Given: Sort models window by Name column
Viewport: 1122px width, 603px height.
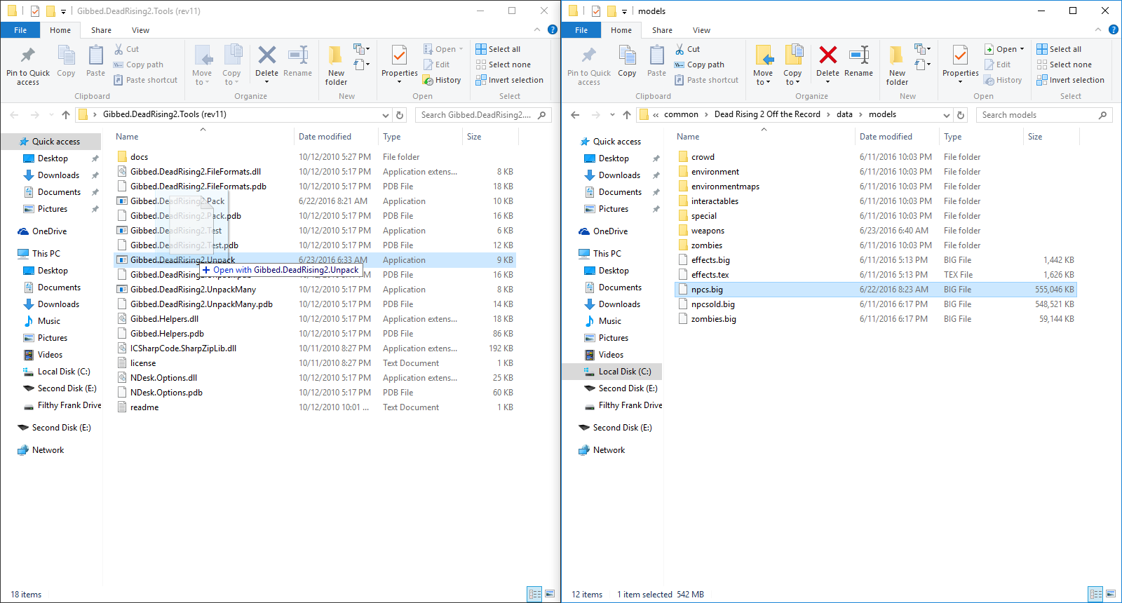Looking at the screenshot, I should (764, 137).
